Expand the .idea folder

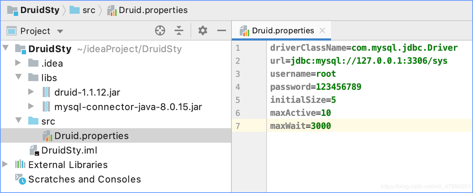point(18,63)
